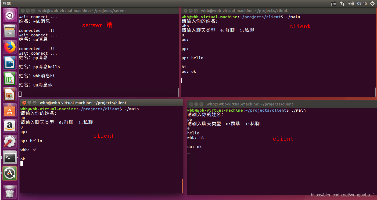
Task: Click the first "wait connect ..." server line
Action: click(38, 17)
